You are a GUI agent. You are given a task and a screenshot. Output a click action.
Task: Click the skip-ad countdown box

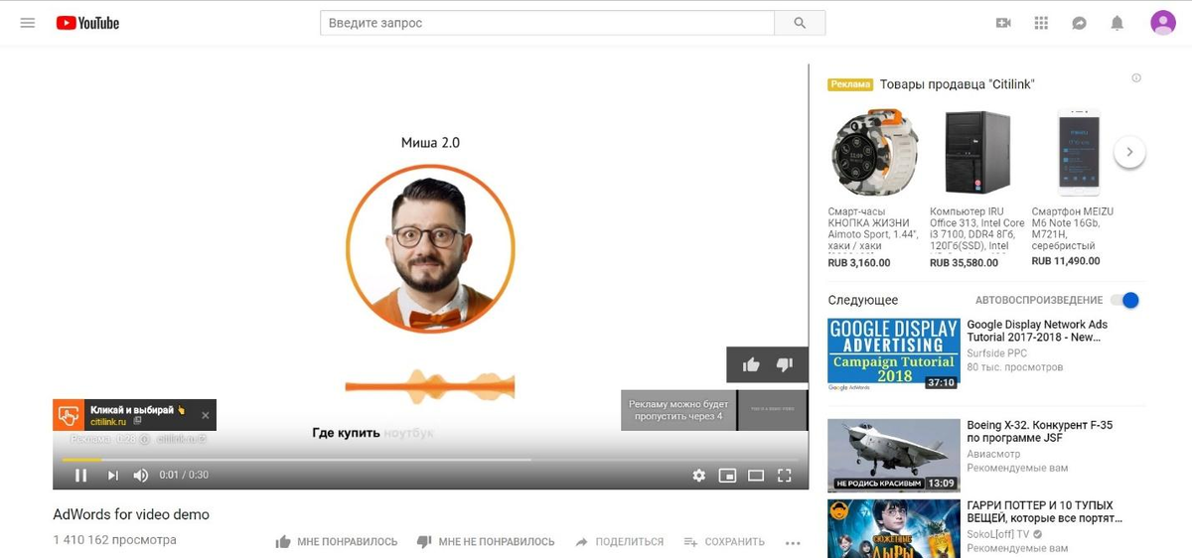[x=678, y=410]
